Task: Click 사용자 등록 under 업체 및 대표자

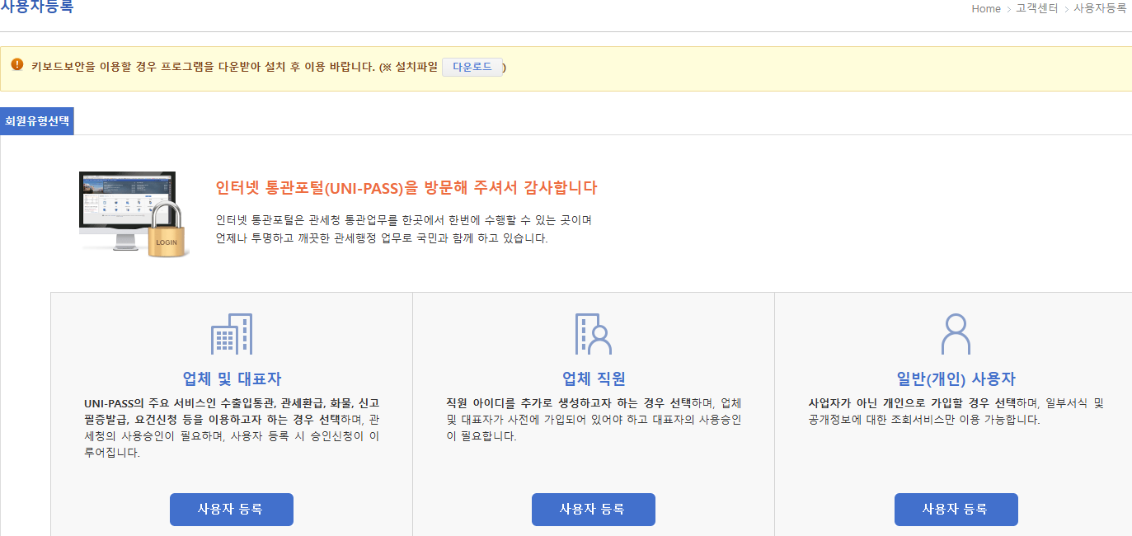Action: pyautogui.click(x=231, y=510)
